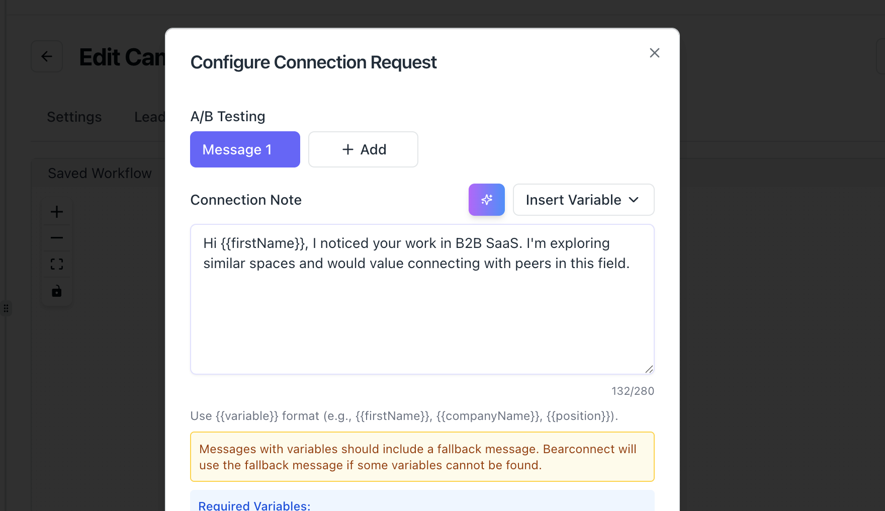Toggle the canvas lock icon
This screenshot has width=885, height=511.
click(x=57, y=291)
